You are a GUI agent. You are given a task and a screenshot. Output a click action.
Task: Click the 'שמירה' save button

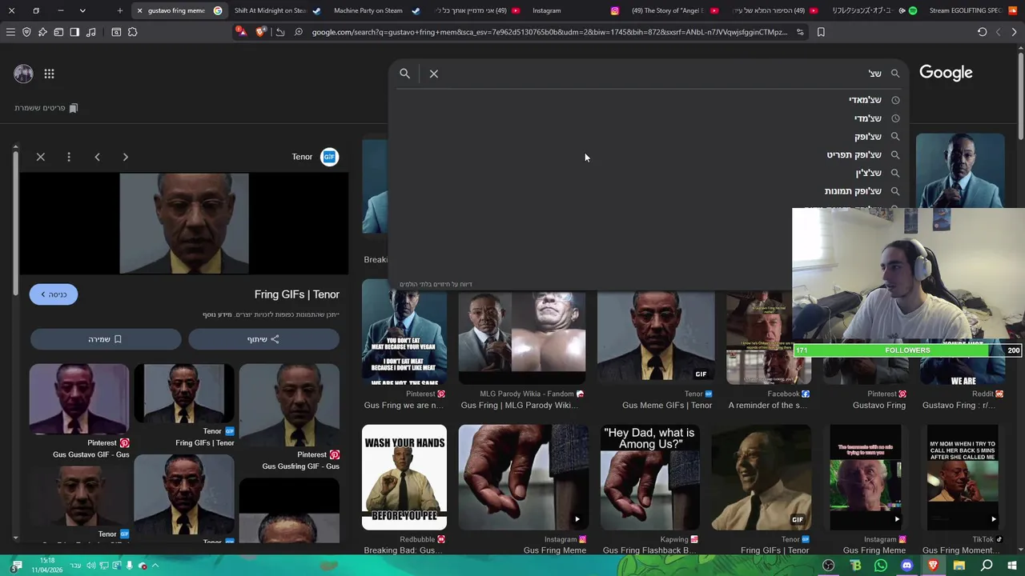[x=106, y=339]
